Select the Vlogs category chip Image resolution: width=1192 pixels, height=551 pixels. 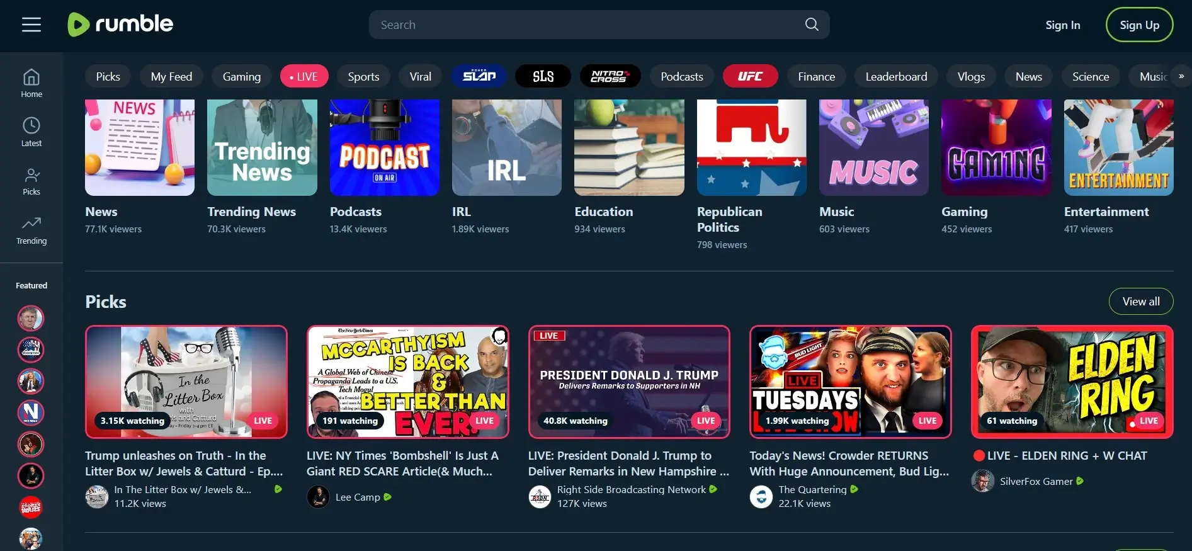tap(971, 76)
